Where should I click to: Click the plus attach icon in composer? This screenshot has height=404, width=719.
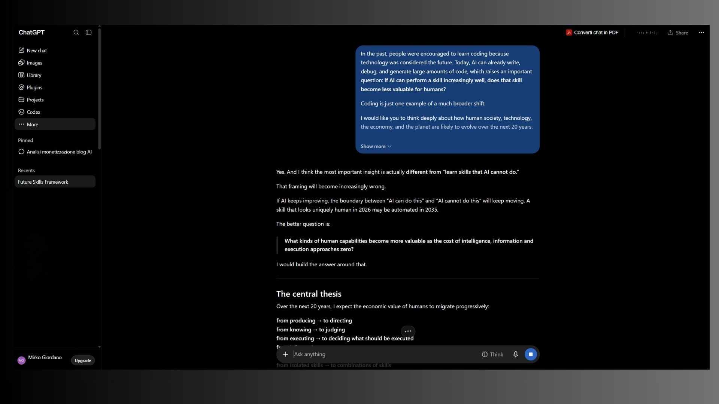click(x=285, y=354)
